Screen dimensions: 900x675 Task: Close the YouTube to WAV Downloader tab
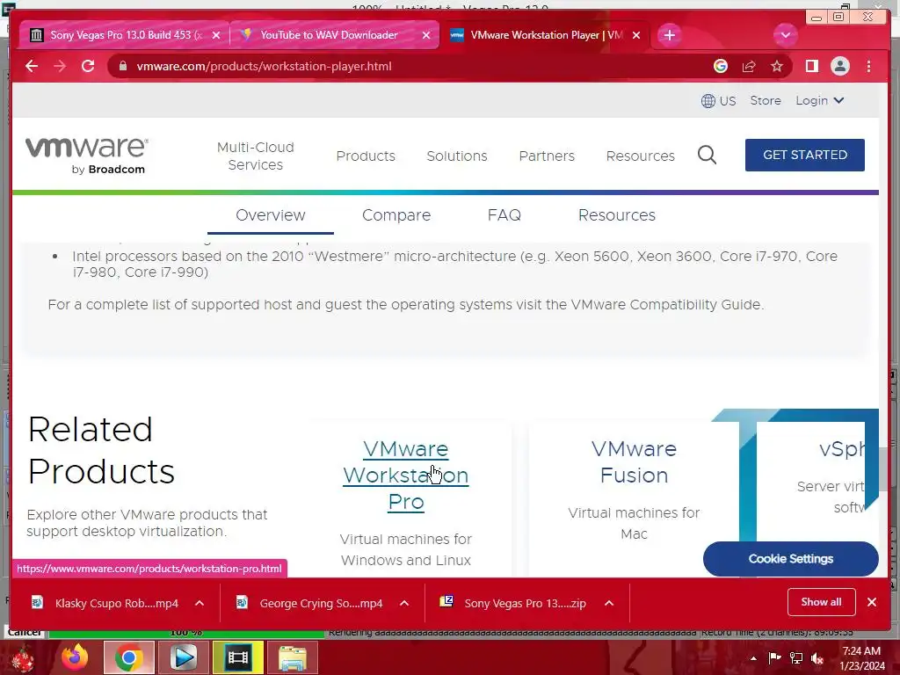(426, 35)
